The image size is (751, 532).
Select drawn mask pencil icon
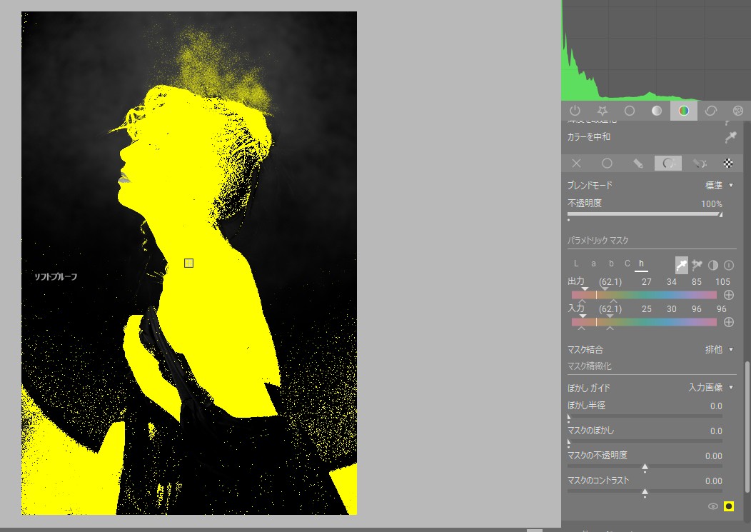[x=637, y=164]
